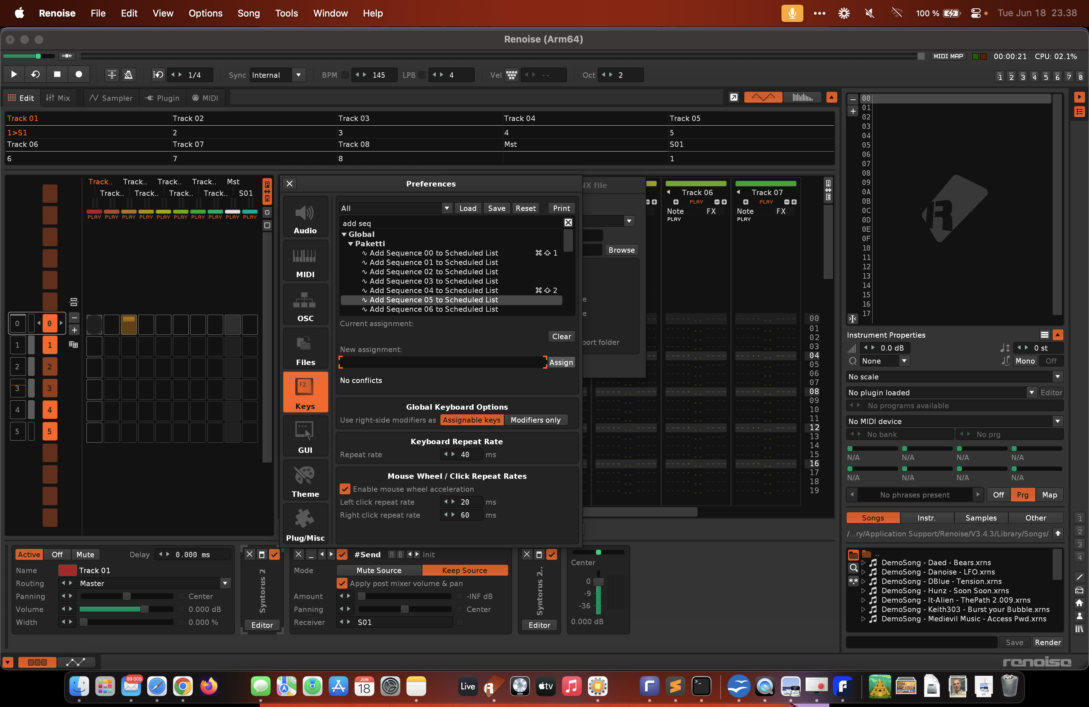Adjust the Track 01 Volume slider
Screen dimensions: 1089x707
click(x=145, y=609)
